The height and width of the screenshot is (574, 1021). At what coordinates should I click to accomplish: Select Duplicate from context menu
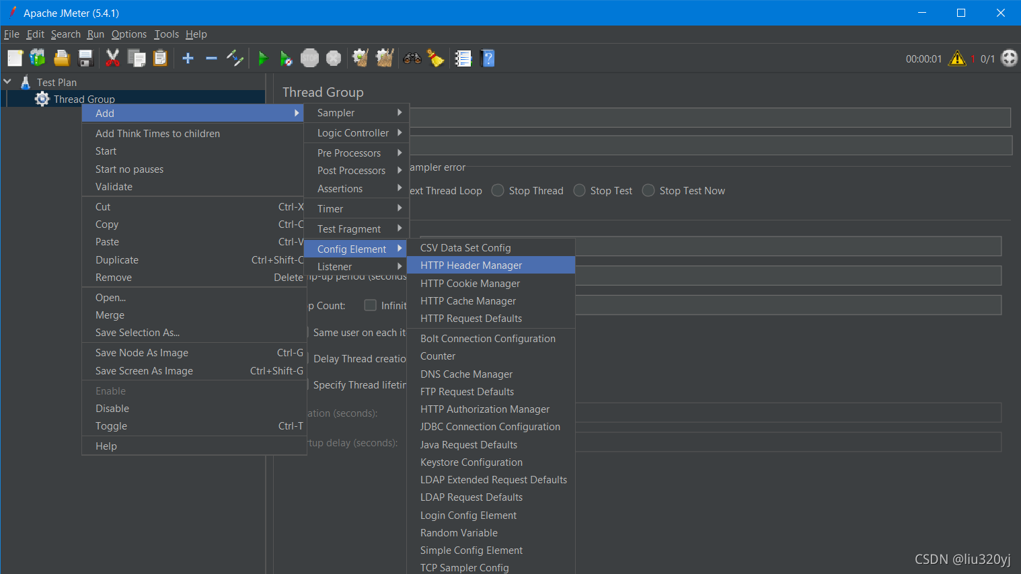[x=194, y=259]
